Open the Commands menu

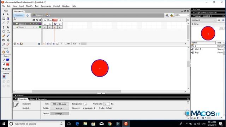46,6
